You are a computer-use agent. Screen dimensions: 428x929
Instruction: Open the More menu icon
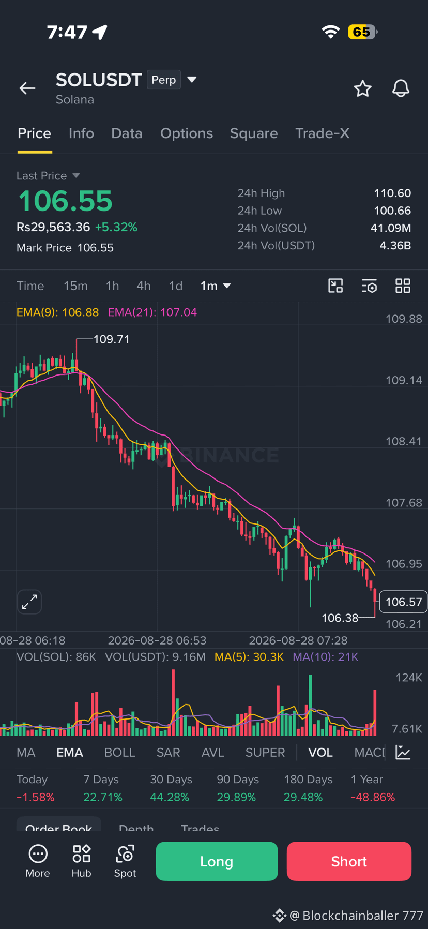click(x=38, y=861)
